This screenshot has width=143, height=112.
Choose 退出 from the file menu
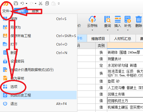coord(38,104)
